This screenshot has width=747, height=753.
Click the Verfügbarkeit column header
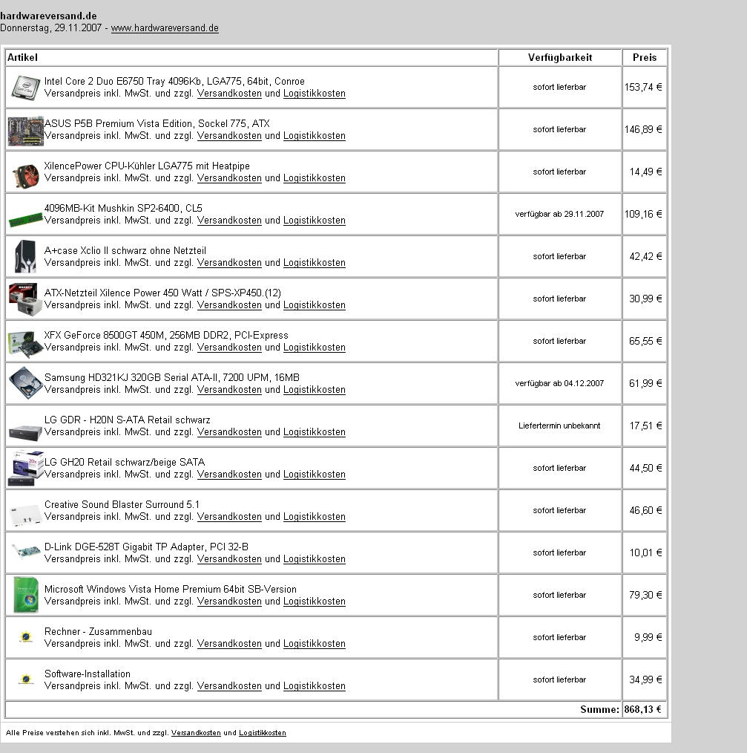click(560, 58)
